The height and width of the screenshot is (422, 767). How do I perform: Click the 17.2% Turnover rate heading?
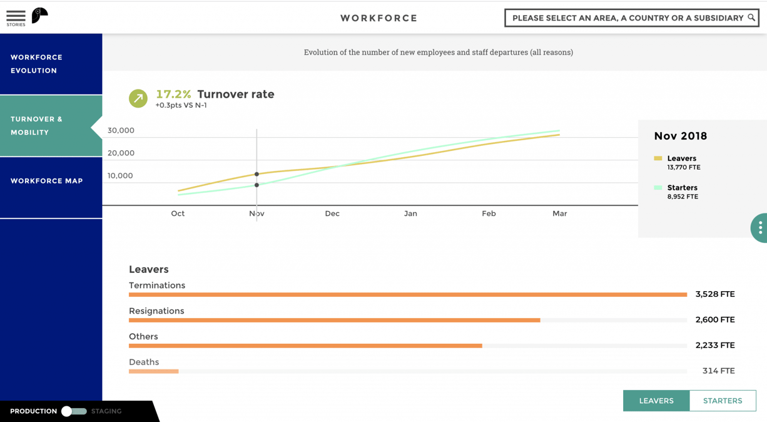coord(215,94)
